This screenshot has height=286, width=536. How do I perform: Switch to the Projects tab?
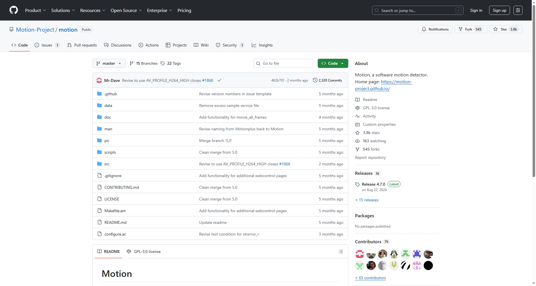(x=176, y=45)
